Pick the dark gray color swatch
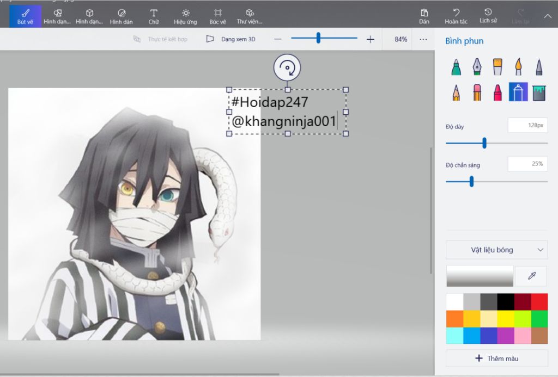 point(489,302)
